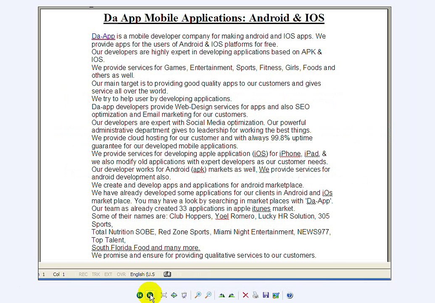The width and height of the screenshot is (435, 303).
Task: Rotate the image clockwise
Action: [x=221, y=295]
